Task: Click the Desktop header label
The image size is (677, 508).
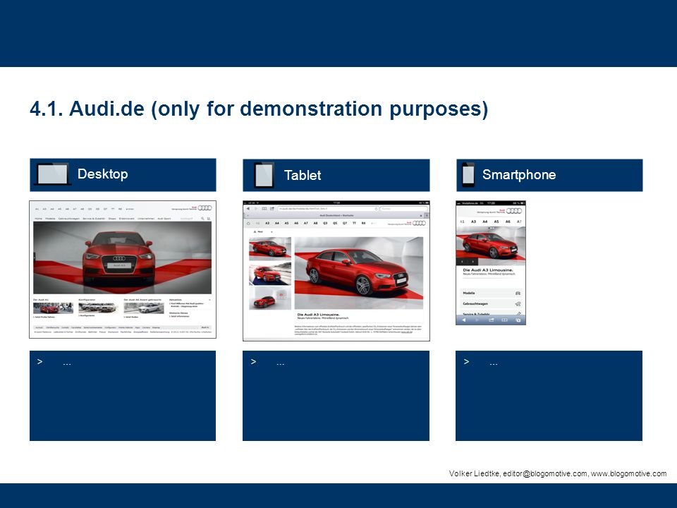Action: point(103,174)
